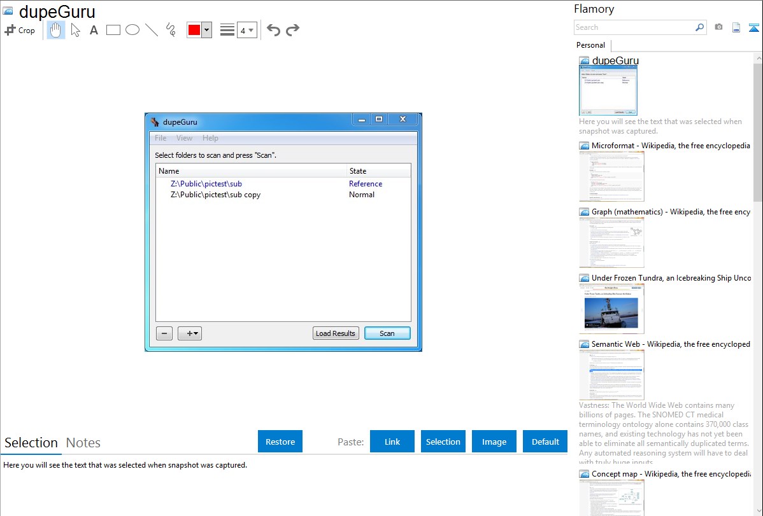
Task: Open the dupeGuru File menu
Action: tap(160, 138)
